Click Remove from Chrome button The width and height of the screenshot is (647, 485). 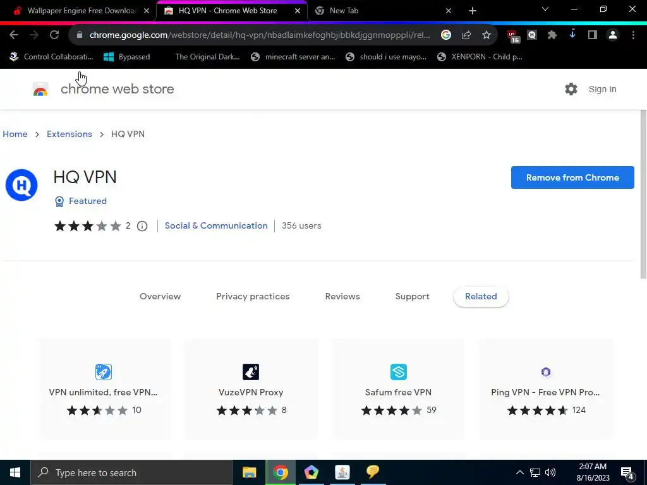[x=572, y=177]
